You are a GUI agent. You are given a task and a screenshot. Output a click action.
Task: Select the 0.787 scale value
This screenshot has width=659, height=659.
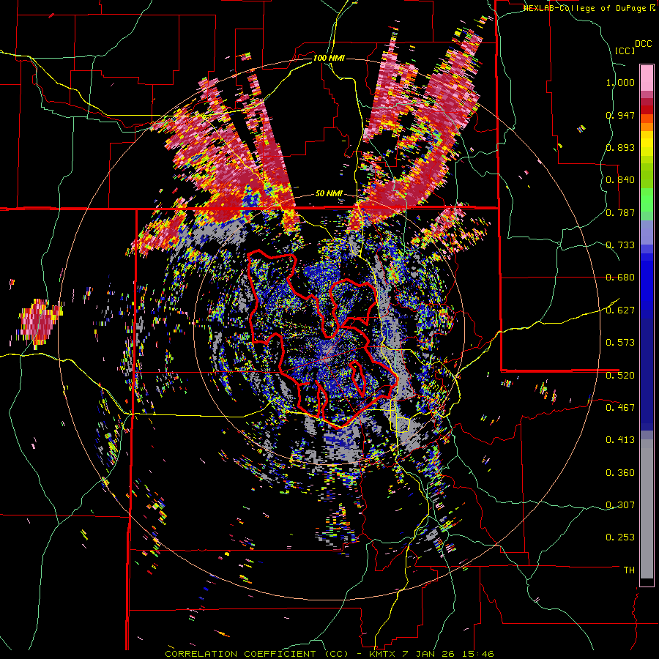(x=620, y=212)
